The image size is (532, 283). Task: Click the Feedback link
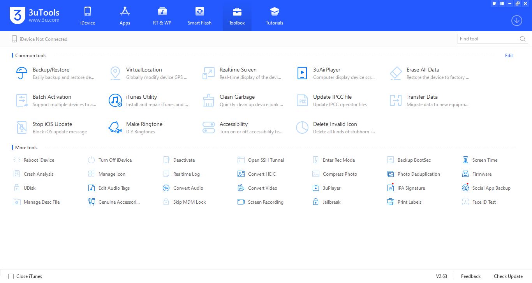click(x=471, y=276)
